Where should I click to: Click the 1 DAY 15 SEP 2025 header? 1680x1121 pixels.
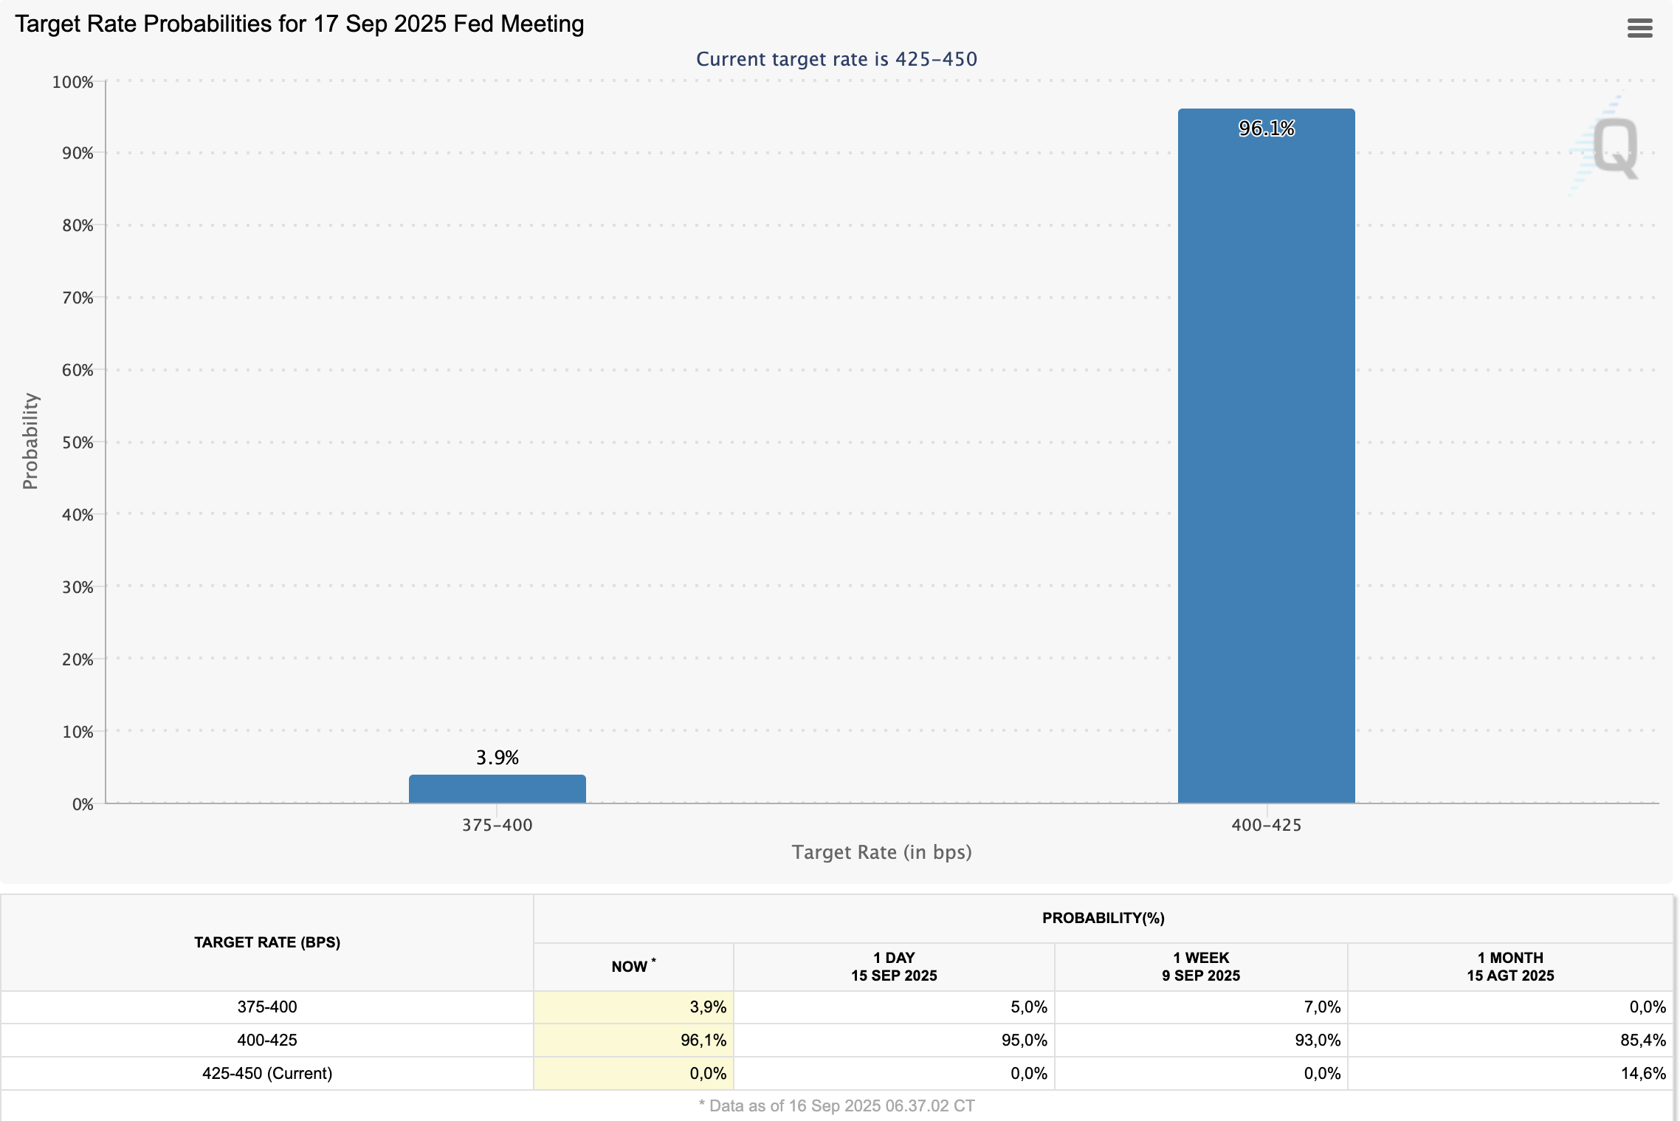tap(893, 966)
